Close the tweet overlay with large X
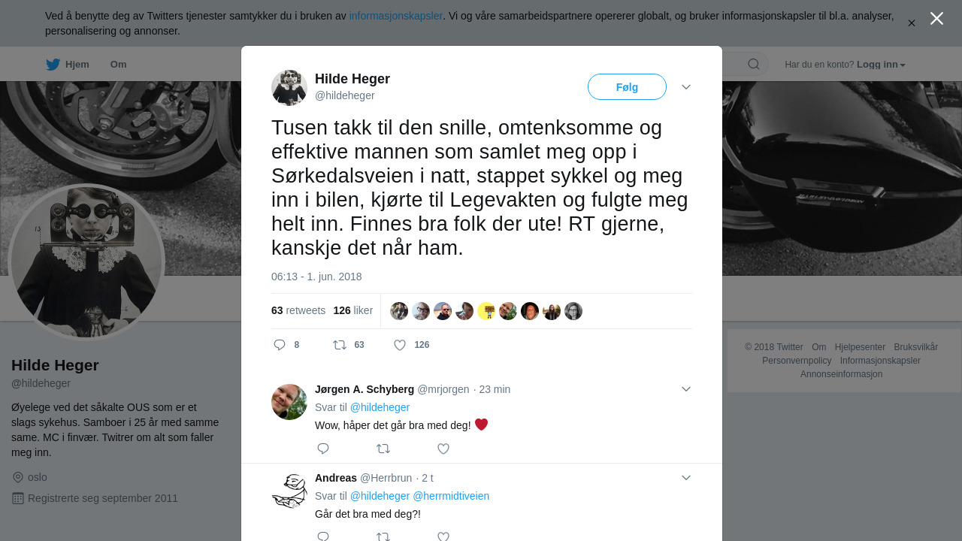This screenshot has width=962, height=541. click(936, 19)
